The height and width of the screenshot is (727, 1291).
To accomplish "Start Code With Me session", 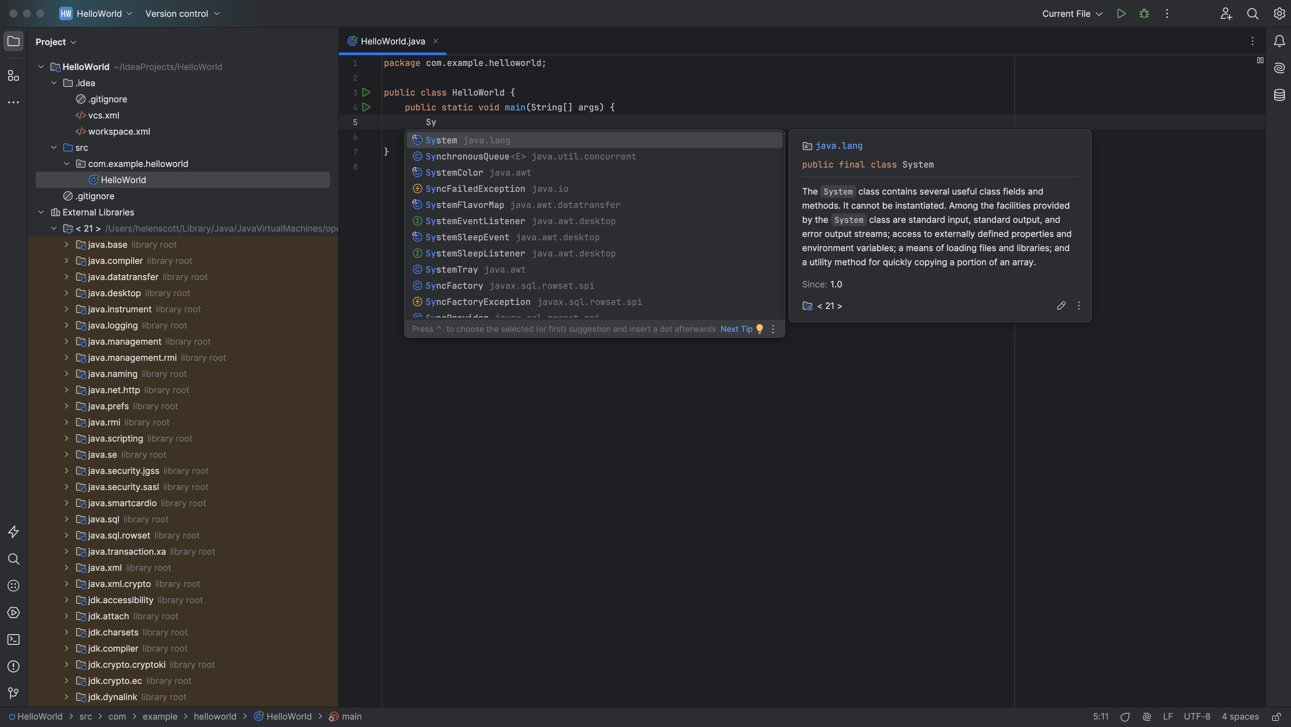I will click(1226, 13).
